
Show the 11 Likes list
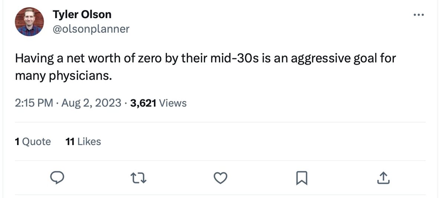(83, 141)
